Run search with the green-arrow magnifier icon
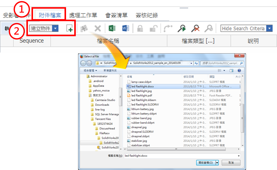This screenshot has height=170, width=277. pyautogui.click(x=182, y=28)
